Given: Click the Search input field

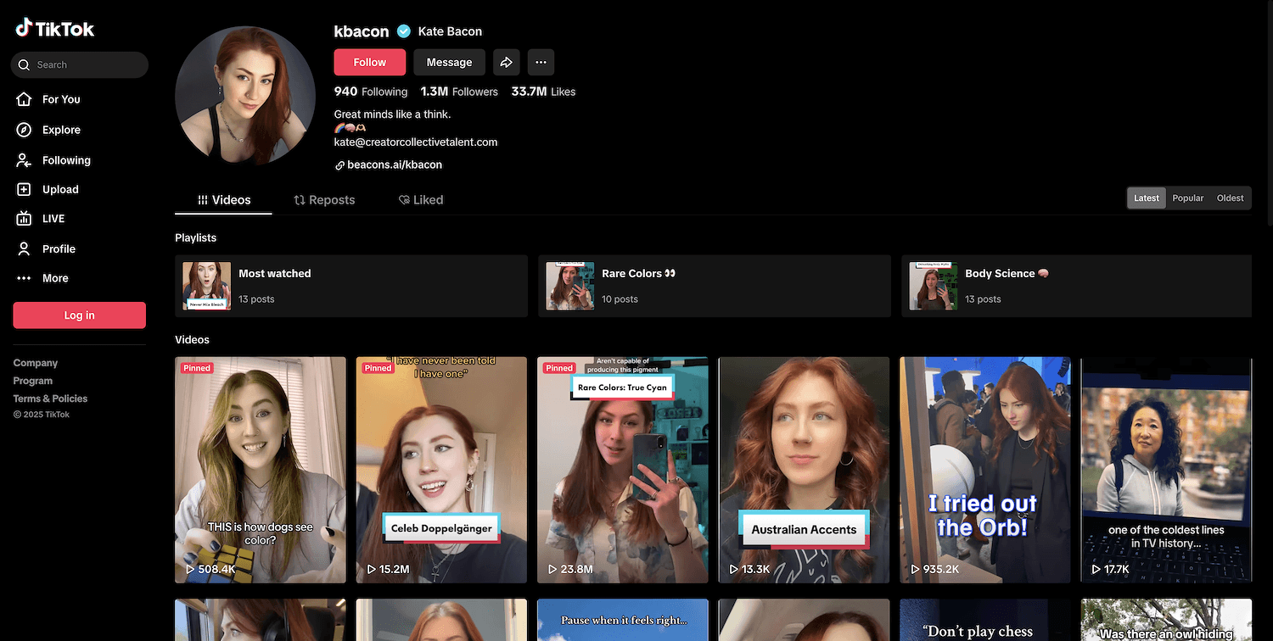Looking at the screenshot, I should 85,64.
